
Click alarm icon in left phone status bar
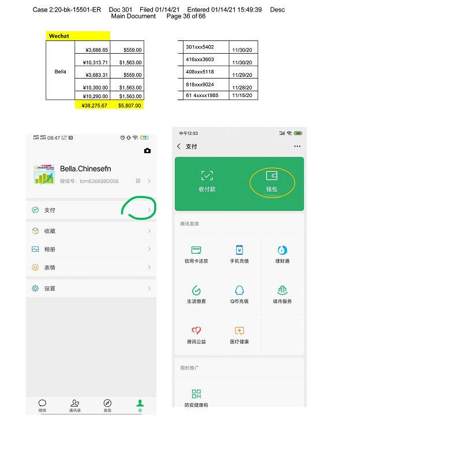pos(122,137)
